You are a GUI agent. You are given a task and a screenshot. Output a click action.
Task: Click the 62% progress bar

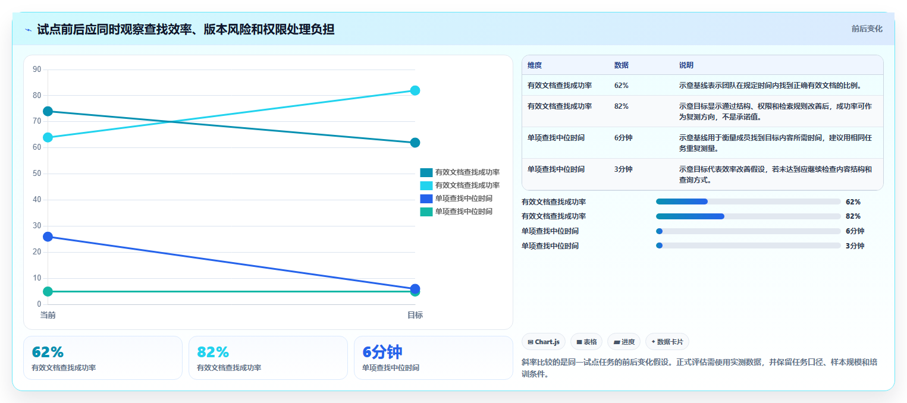(748, 201)
